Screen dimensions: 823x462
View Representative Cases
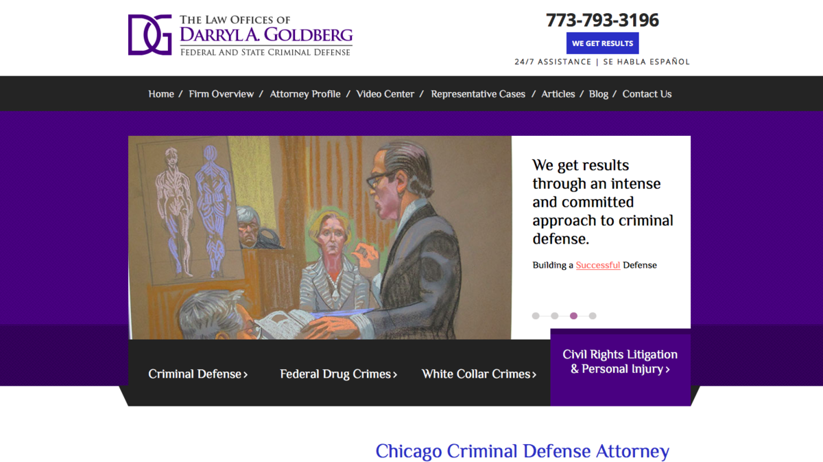tap(478, 94)
